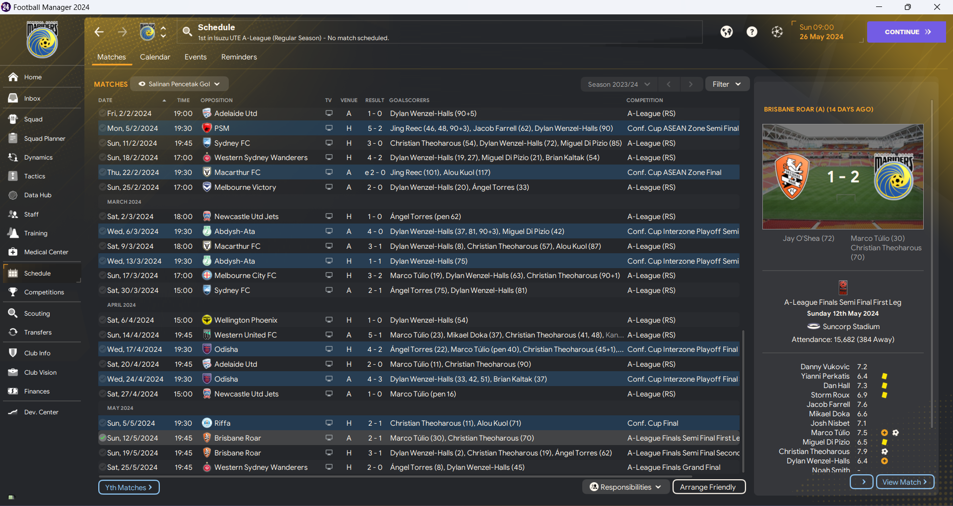Screen dimensions: 953x506
Task: Open the Staff sidebar icon
Action: coord(13,214)
